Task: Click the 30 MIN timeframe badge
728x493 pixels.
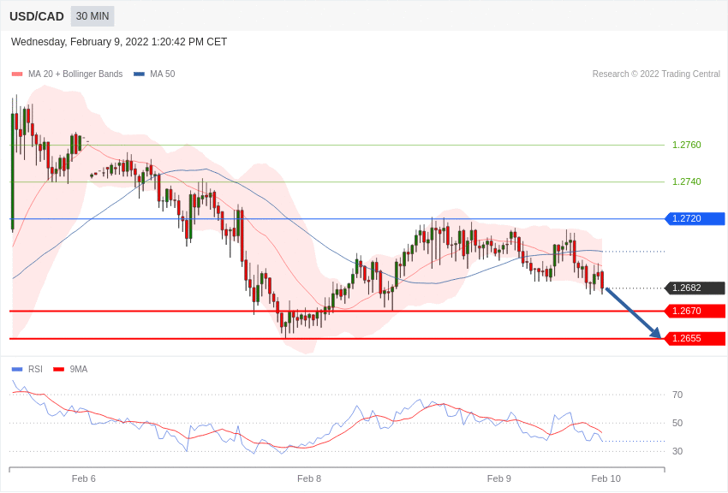Action: pos(92,16)
